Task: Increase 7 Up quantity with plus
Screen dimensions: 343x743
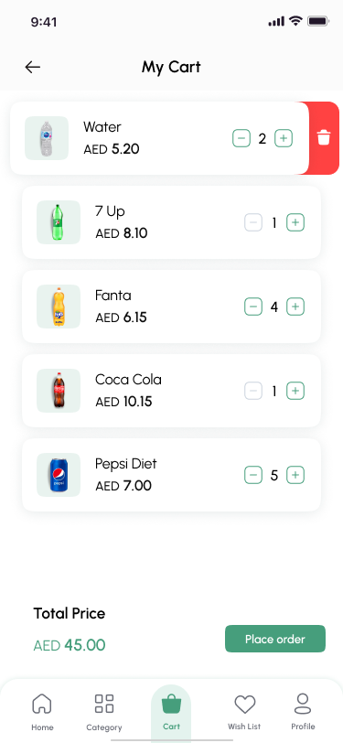Action: (295, 222)
